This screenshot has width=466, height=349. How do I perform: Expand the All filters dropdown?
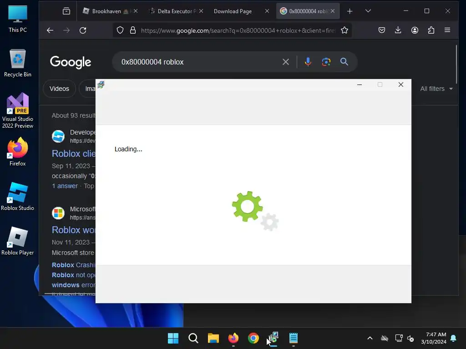pos(436,89)
